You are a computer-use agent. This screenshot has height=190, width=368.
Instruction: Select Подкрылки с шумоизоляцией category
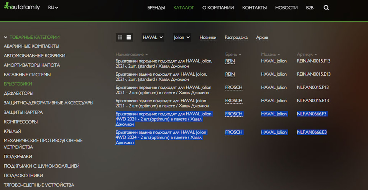click(41, 166)
